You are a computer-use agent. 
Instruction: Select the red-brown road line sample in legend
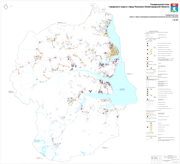[x=147, y=114]
